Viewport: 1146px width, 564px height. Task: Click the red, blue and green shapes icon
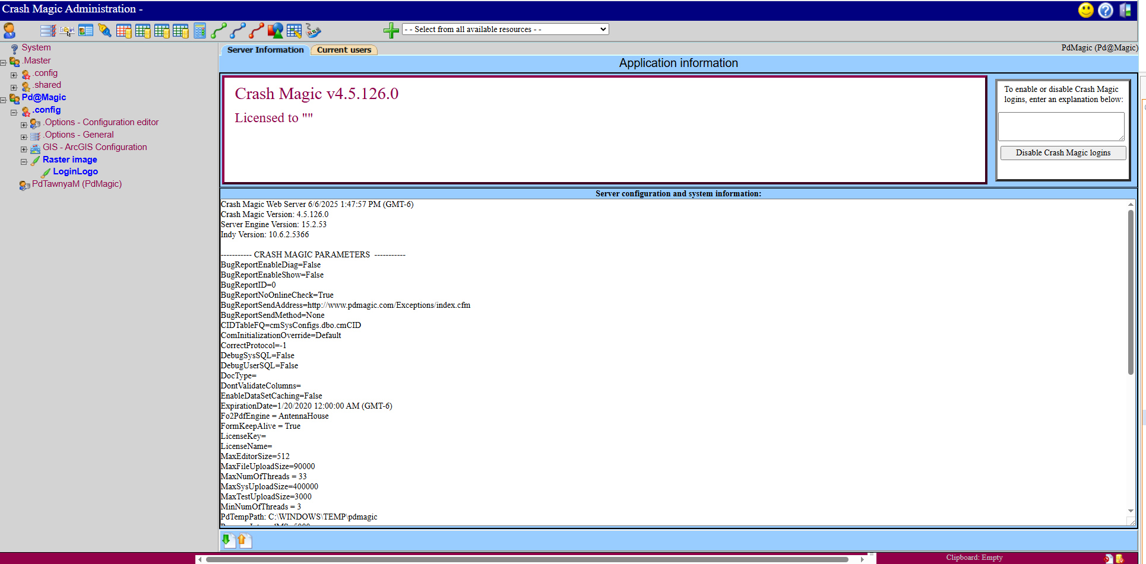click(275, 30)
